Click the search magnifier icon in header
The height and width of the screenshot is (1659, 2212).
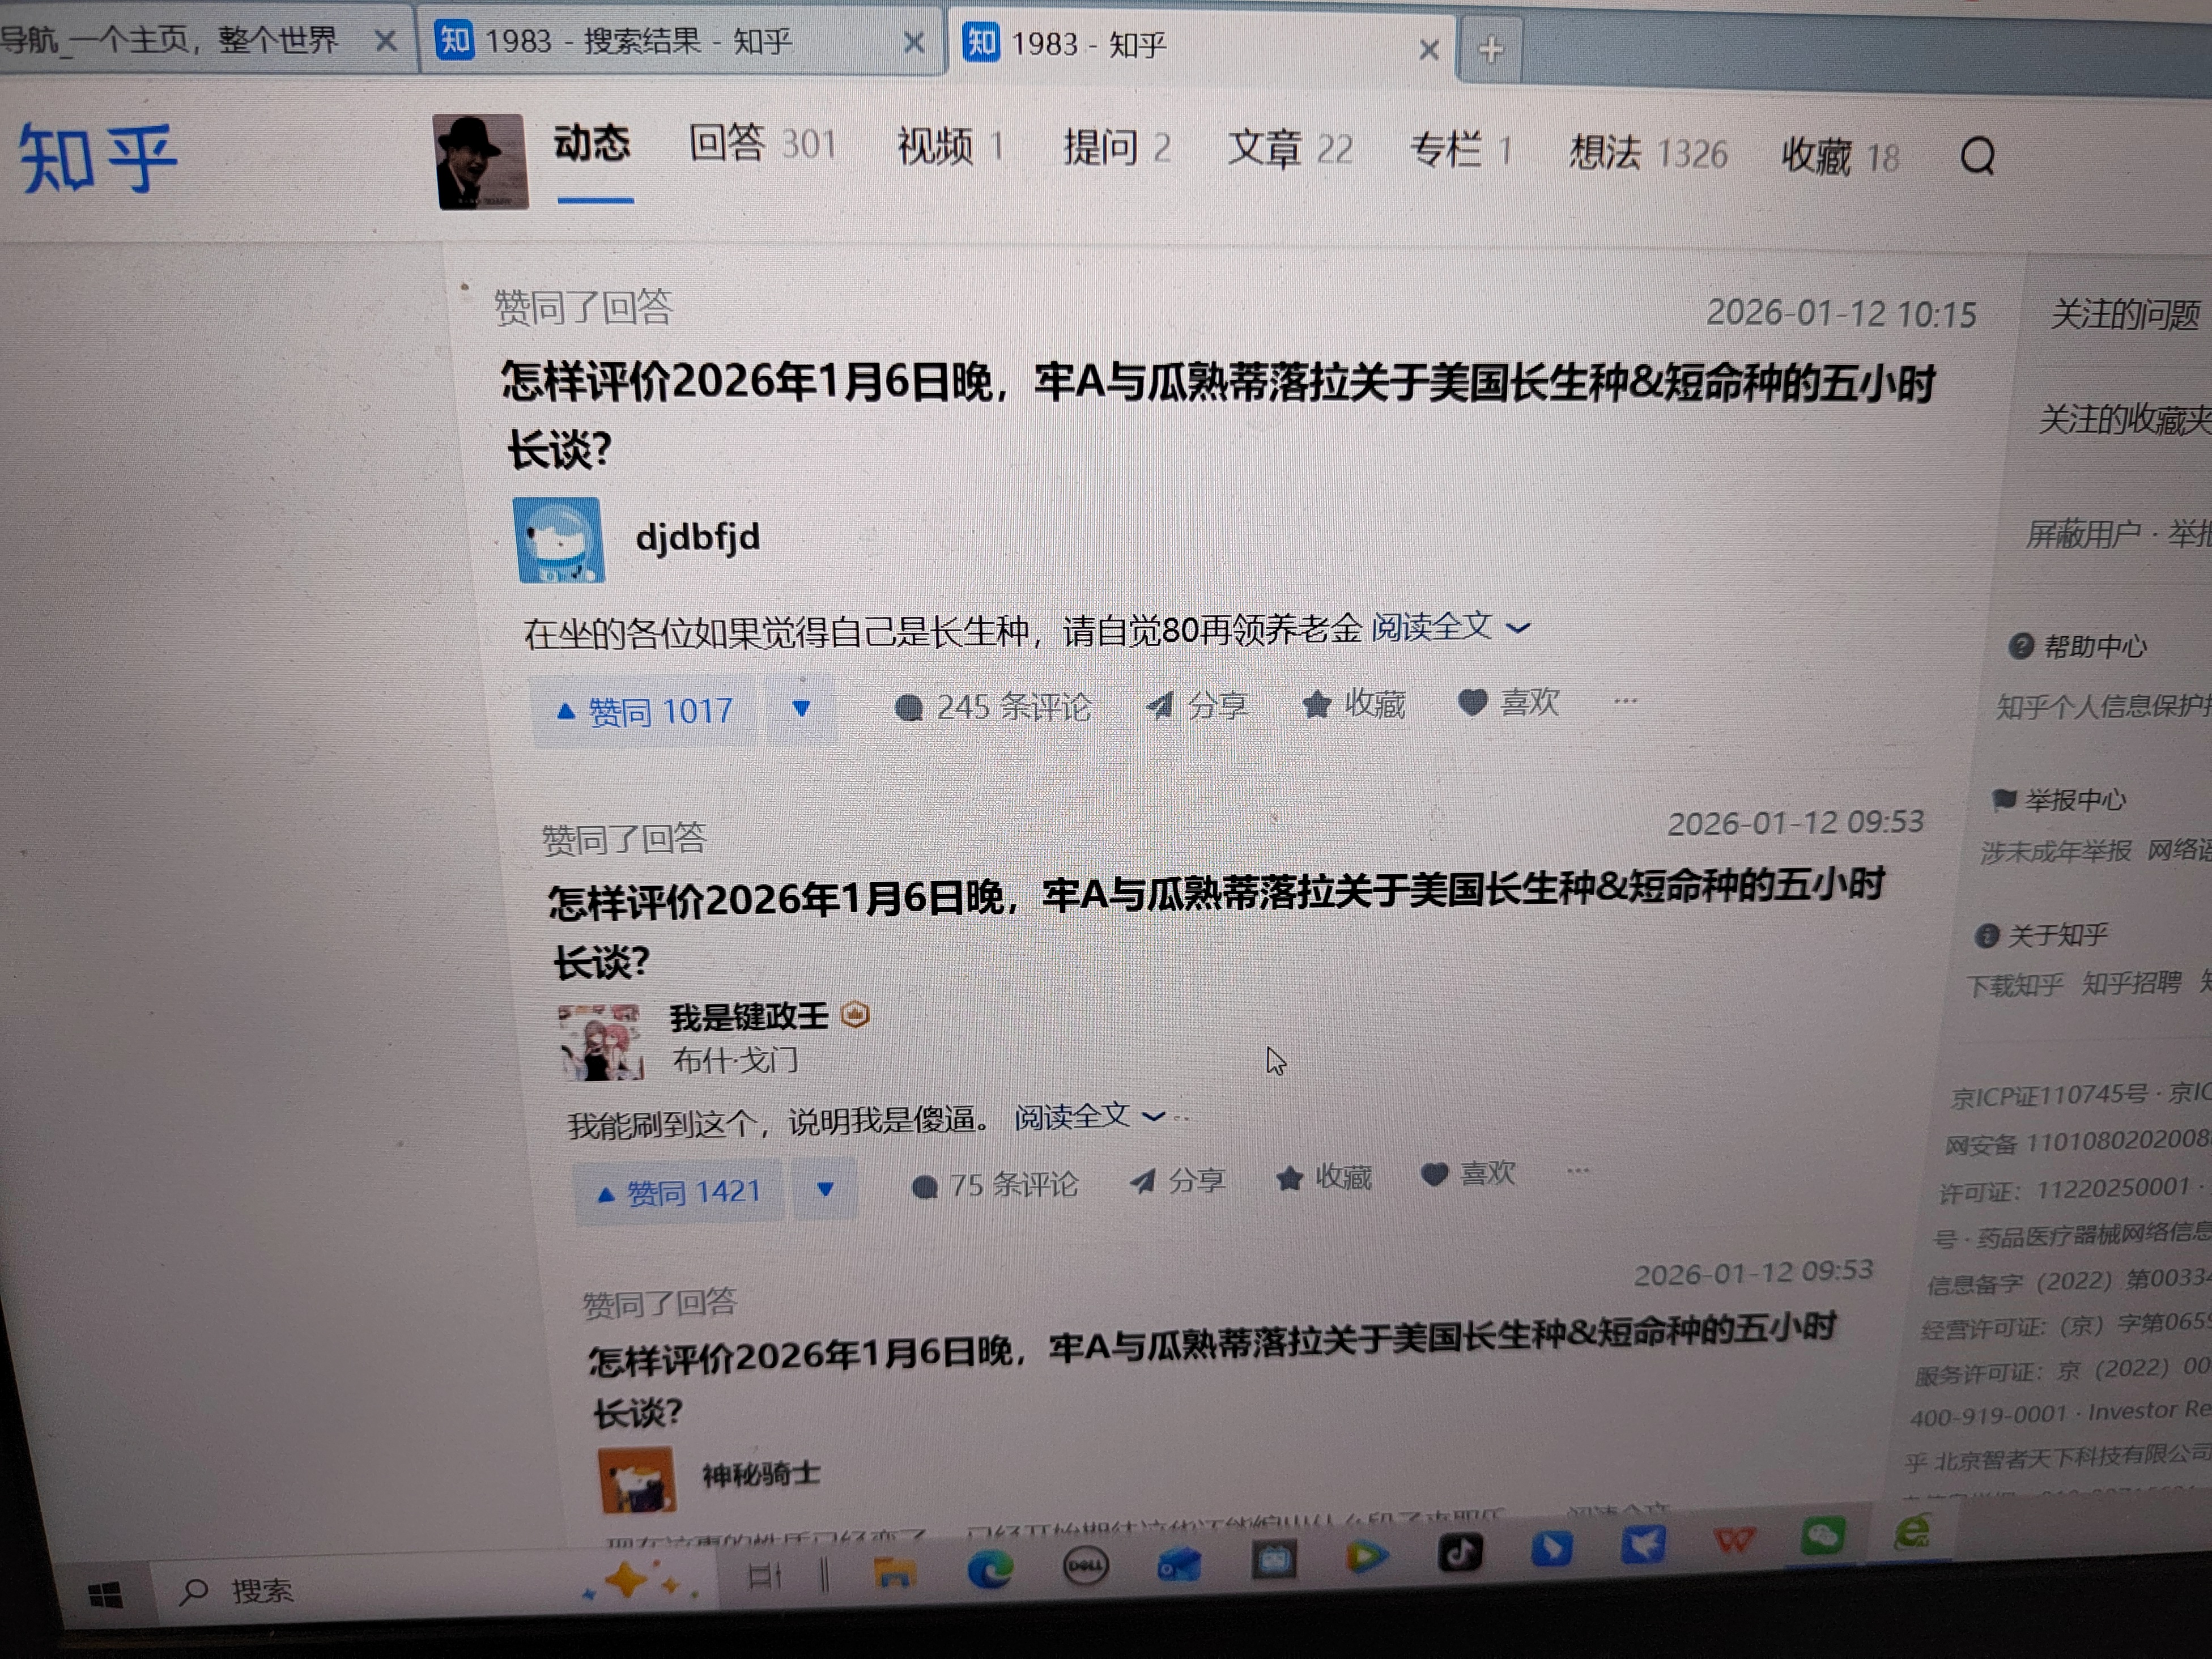(1976, 157)
